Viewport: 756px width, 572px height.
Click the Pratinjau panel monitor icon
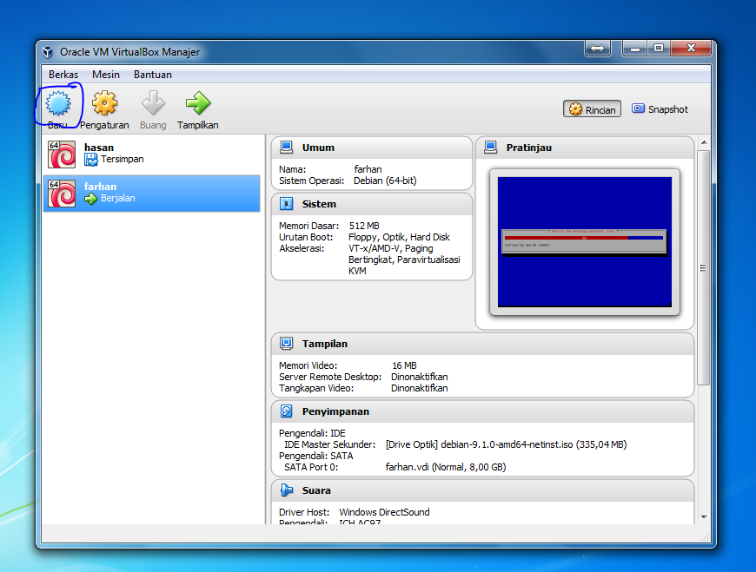point(490,147)
